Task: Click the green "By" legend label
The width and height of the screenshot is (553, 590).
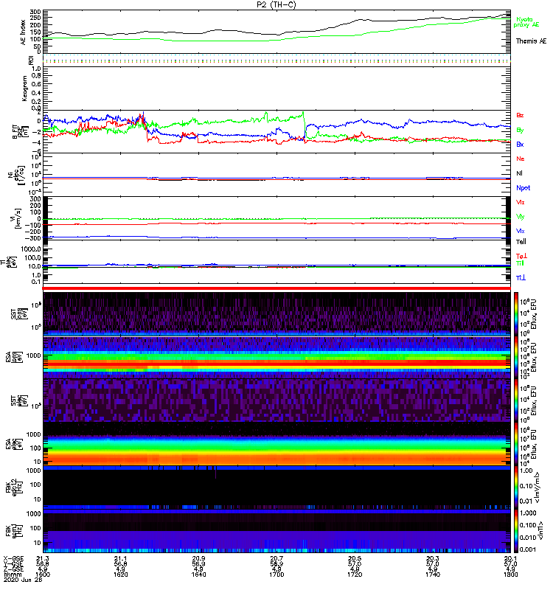Action: [x=520, y=130]
